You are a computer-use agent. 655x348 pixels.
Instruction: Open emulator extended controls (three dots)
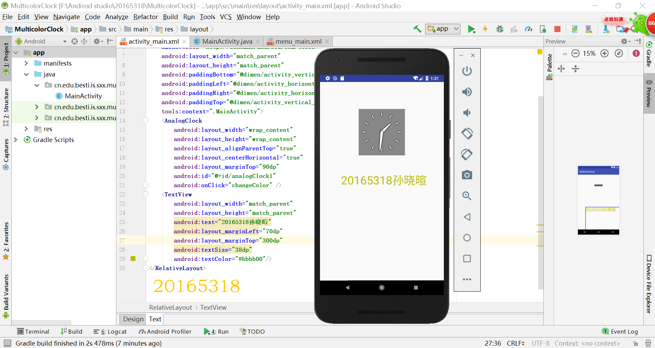467,279
